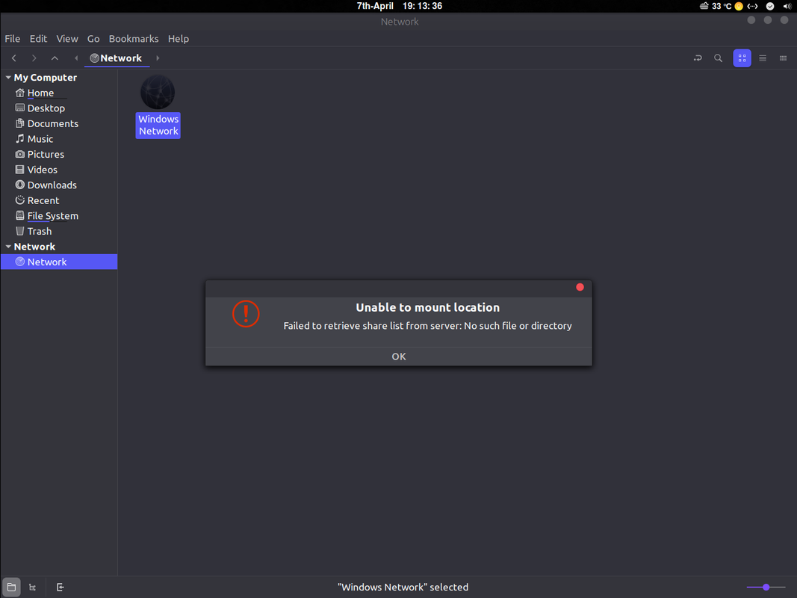Switch to icon view
The height and width of the screenshot is (598, 797).
pyautogui.click(x=742, y=58)
